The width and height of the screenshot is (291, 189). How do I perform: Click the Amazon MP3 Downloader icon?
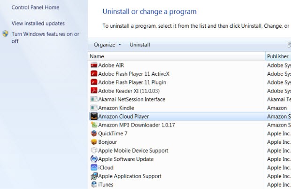(94, 125)
